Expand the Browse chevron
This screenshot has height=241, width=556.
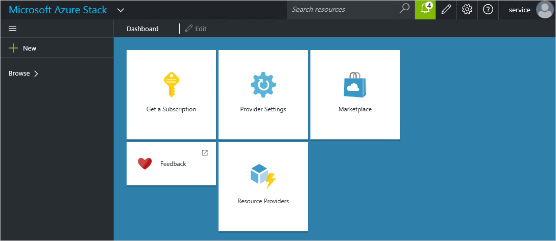coord(36,74)
